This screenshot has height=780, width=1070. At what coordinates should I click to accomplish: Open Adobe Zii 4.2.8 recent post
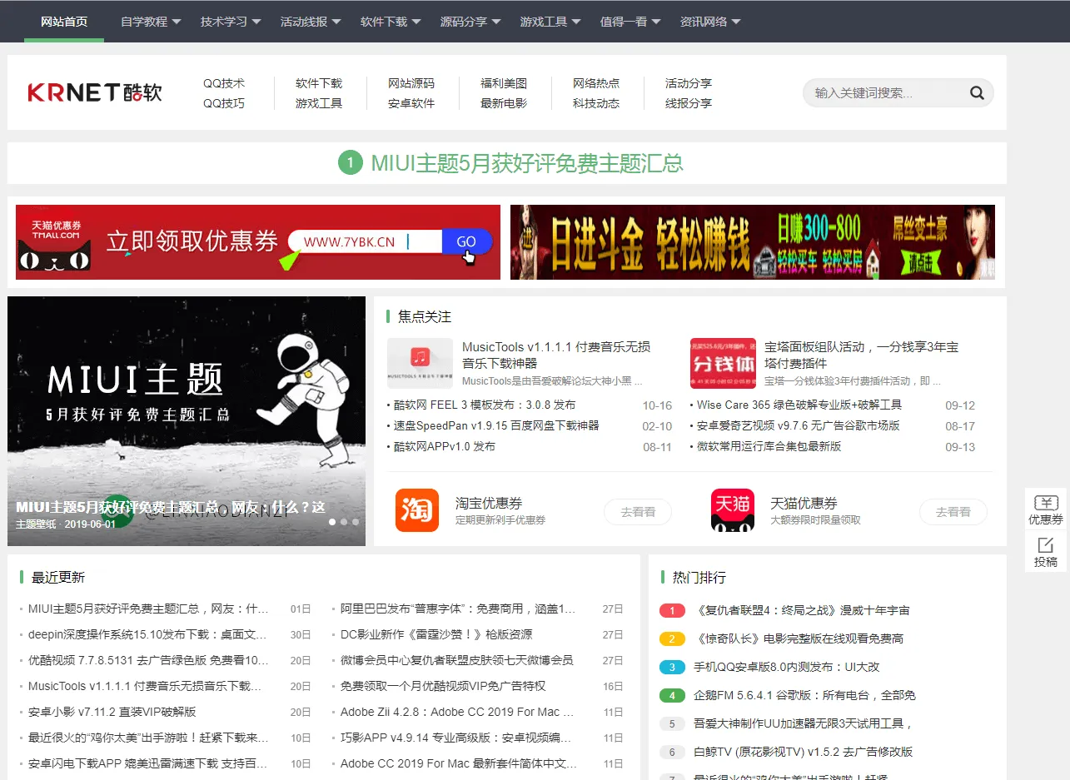(457, 712)
